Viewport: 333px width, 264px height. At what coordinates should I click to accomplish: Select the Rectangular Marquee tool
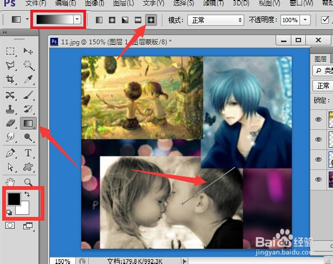pos(10,51)
